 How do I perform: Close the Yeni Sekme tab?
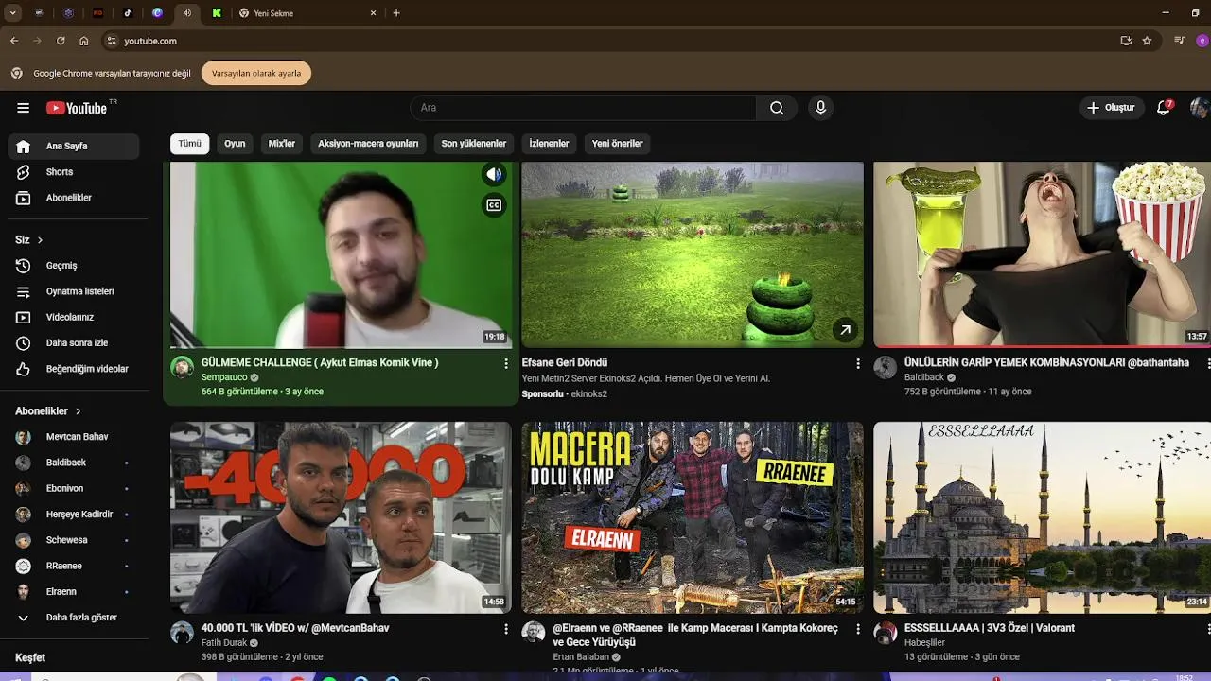coord(373,13)
